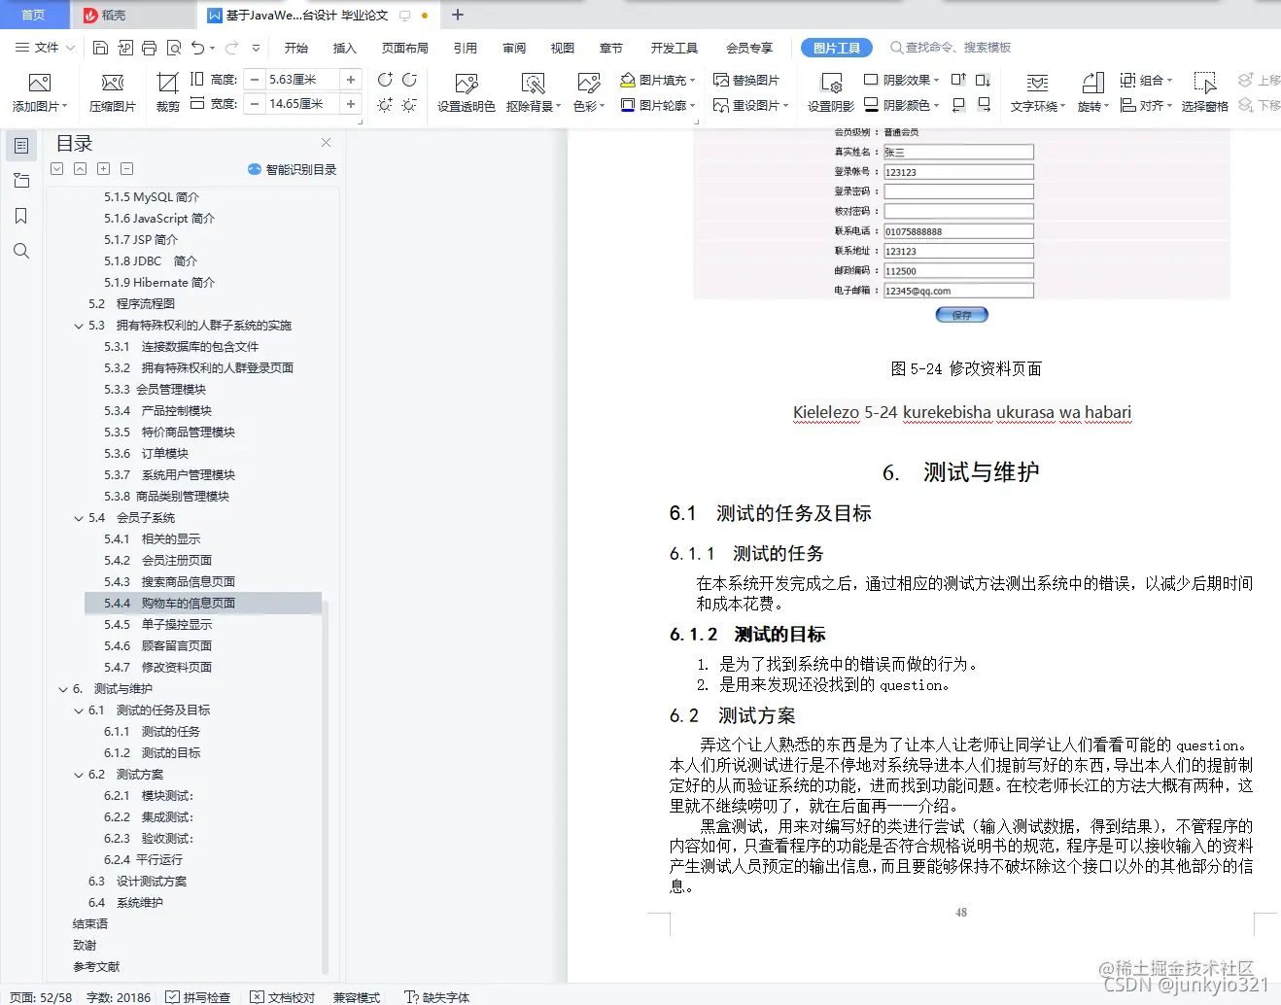Image resolution: width=1281 pixels, height=1005 pixels.
Task: Nudge shadow left icon
Action: pos(958,104)
